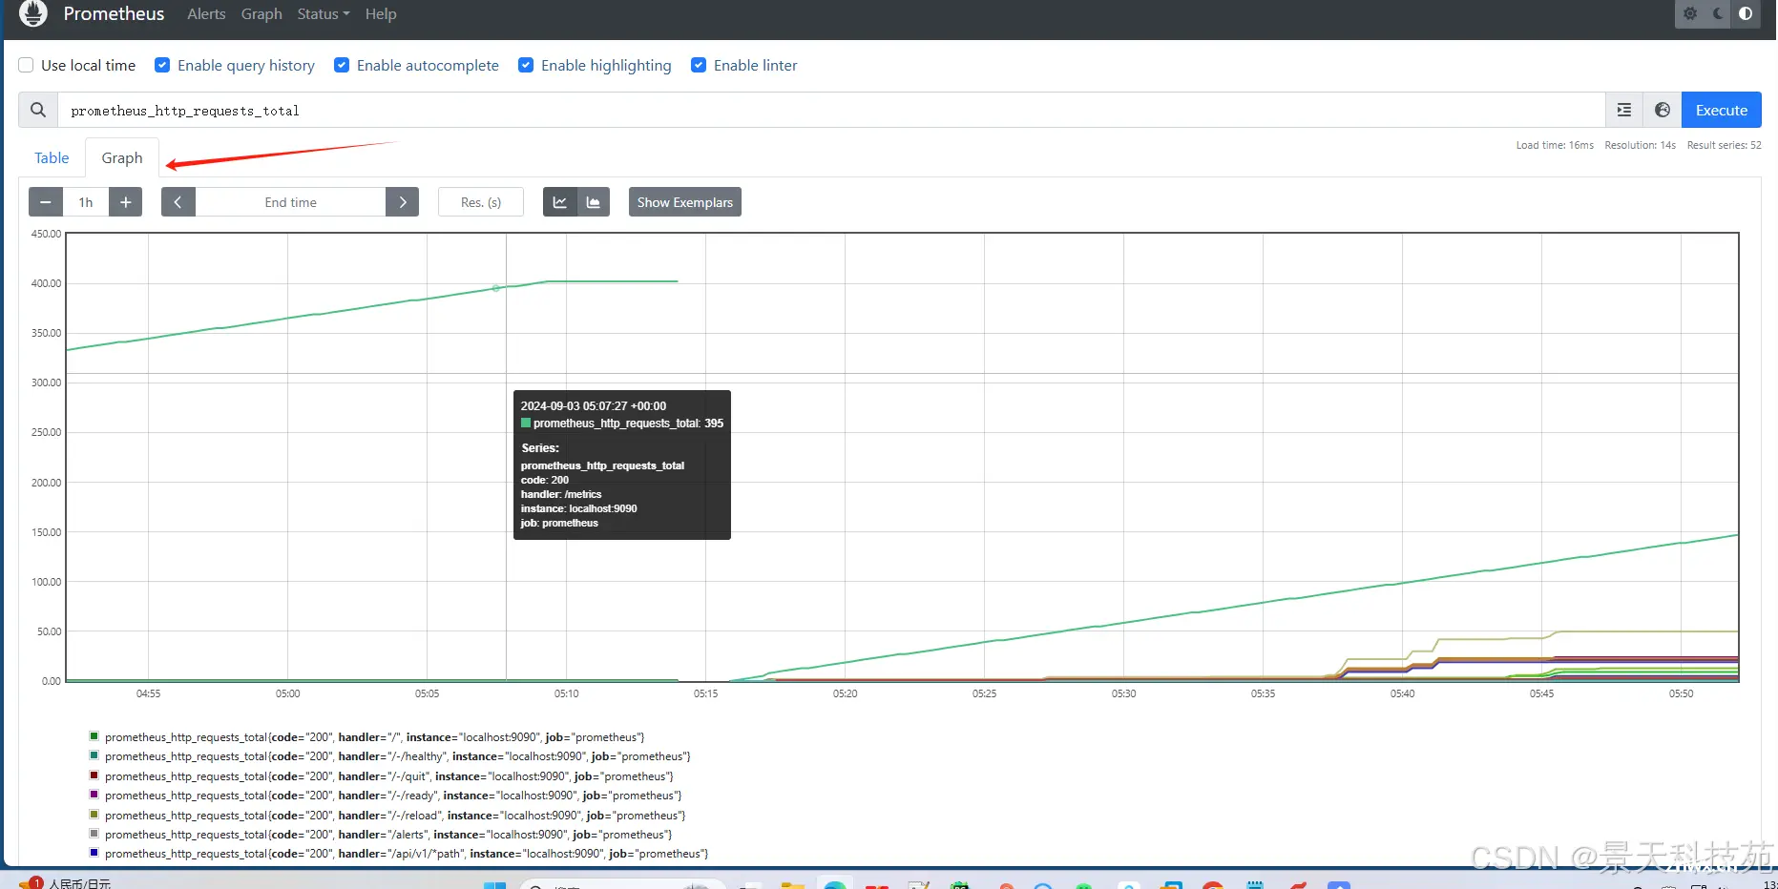The image size is (1778, 889).
Task: Select the handler="/alerts" legend entry
Action: [381, 835]
